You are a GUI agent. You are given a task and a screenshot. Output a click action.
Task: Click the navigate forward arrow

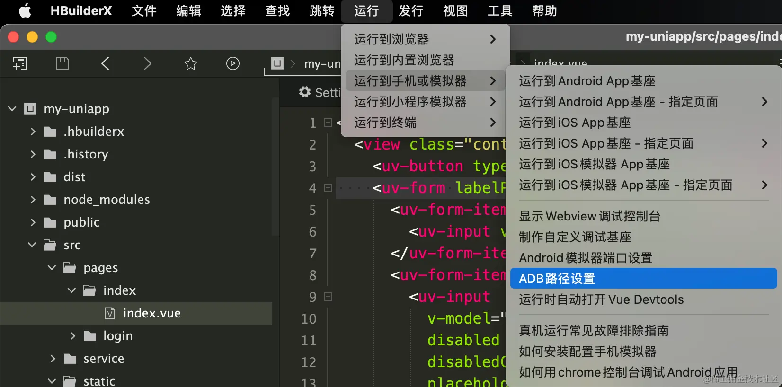[x=148, y=63]
